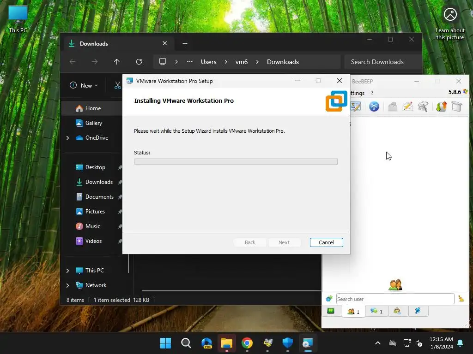Click the trash bin icon in BeeBEEP

[457, 106]
